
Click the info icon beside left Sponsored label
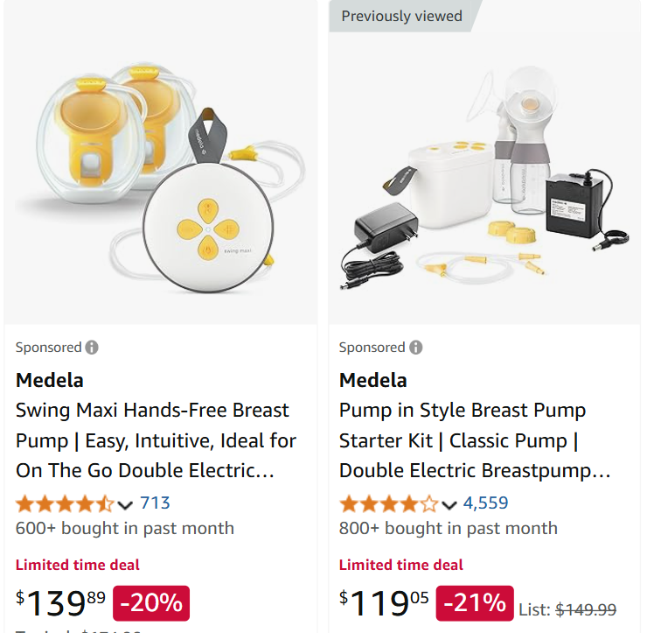point(92,348)
